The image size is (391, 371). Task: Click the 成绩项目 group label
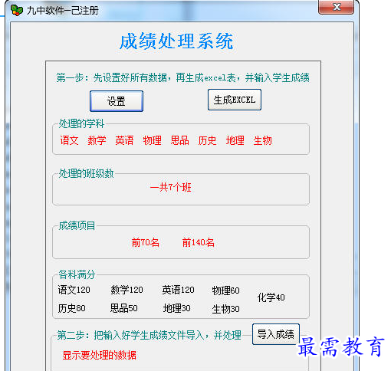pyautogui.click(x=77, y=225)
